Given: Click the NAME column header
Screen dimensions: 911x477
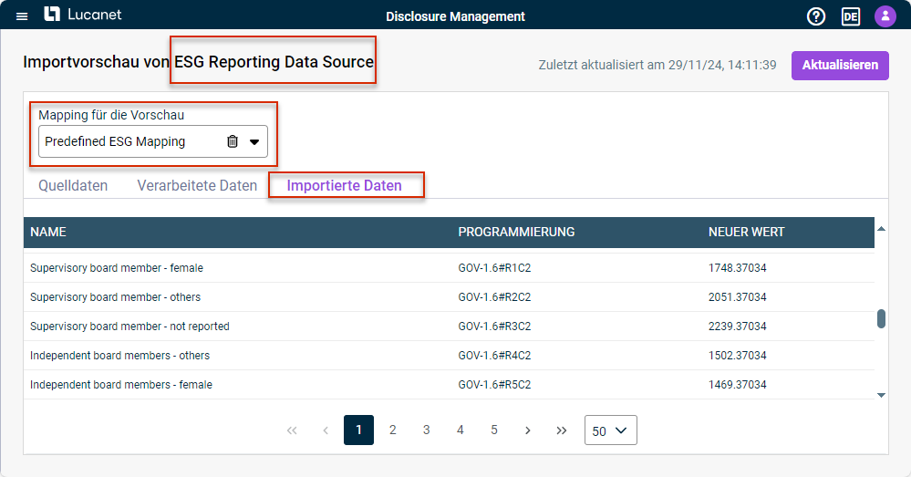Looking at the screenshot, I should pos(48,232).
